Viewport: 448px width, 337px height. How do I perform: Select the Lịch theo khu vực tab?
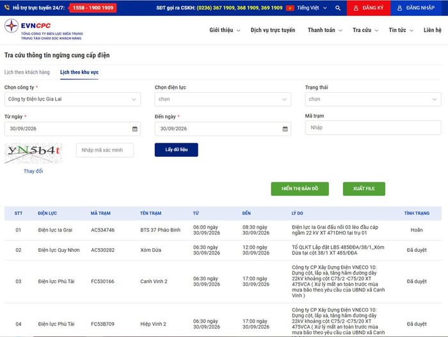[79, 72]
